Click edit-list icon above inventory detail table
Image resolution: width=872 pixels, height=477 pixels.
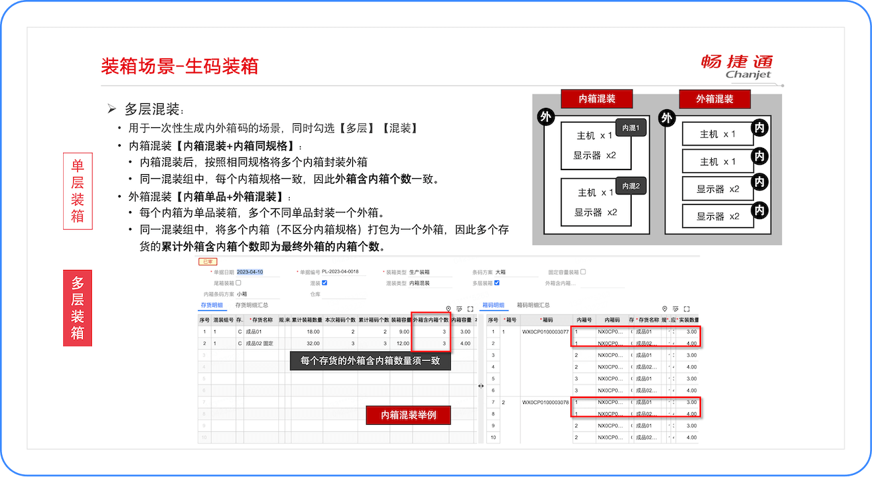pos(459,309)
